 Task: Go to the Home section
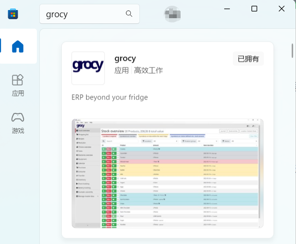click(18, 46)
